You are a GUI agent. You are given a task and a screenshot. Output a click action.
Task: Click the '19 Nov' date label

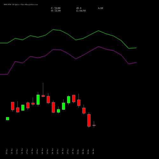[x=38, y=151]
